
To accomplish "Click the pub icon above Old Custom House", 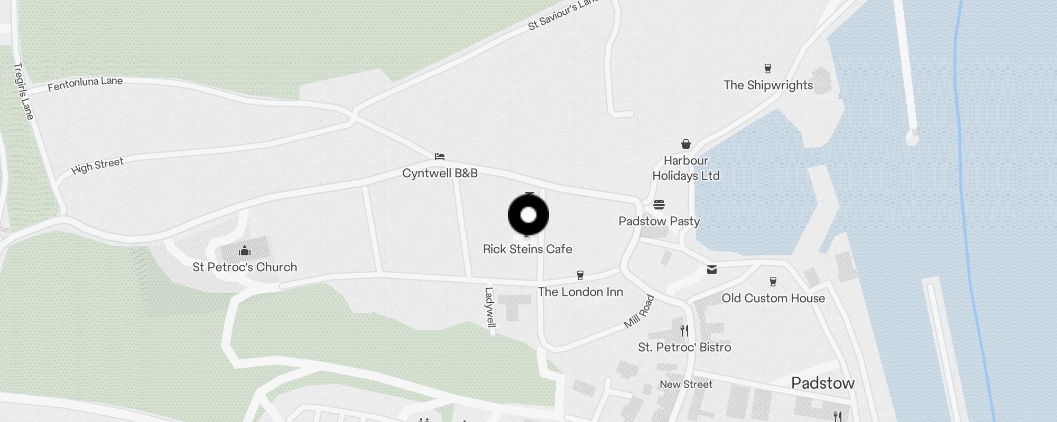I will tap(773, 281).
